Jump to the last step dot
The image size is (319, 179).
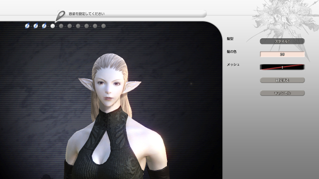point(104,26)
